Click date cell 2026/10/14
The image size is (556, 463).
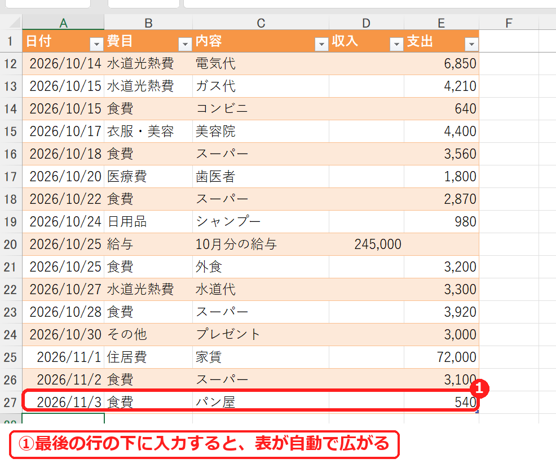[x=63, y=64]
